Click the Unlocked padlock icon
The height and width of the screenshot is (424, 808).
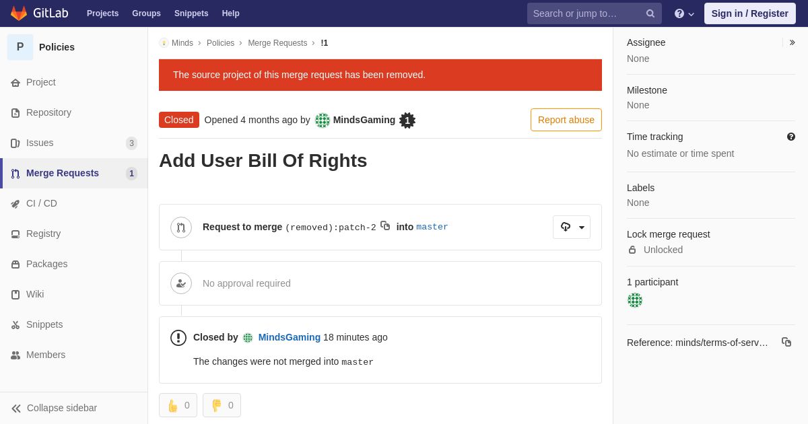(632, 250)
